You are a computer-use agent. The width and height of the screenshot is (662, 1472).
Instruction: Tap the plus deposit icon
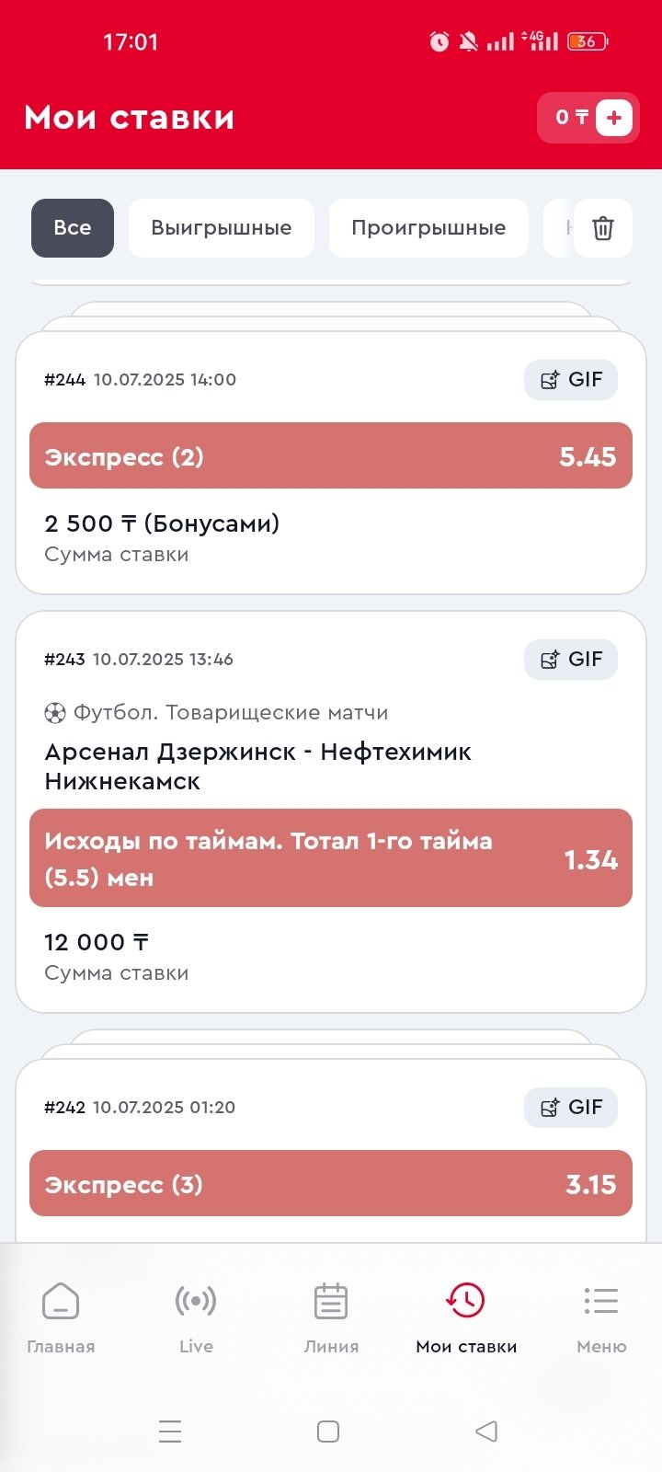point(614,118)
